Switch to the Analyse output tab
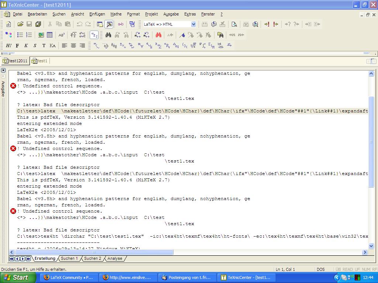Screen dimensions: 378x283 (115, 258)
